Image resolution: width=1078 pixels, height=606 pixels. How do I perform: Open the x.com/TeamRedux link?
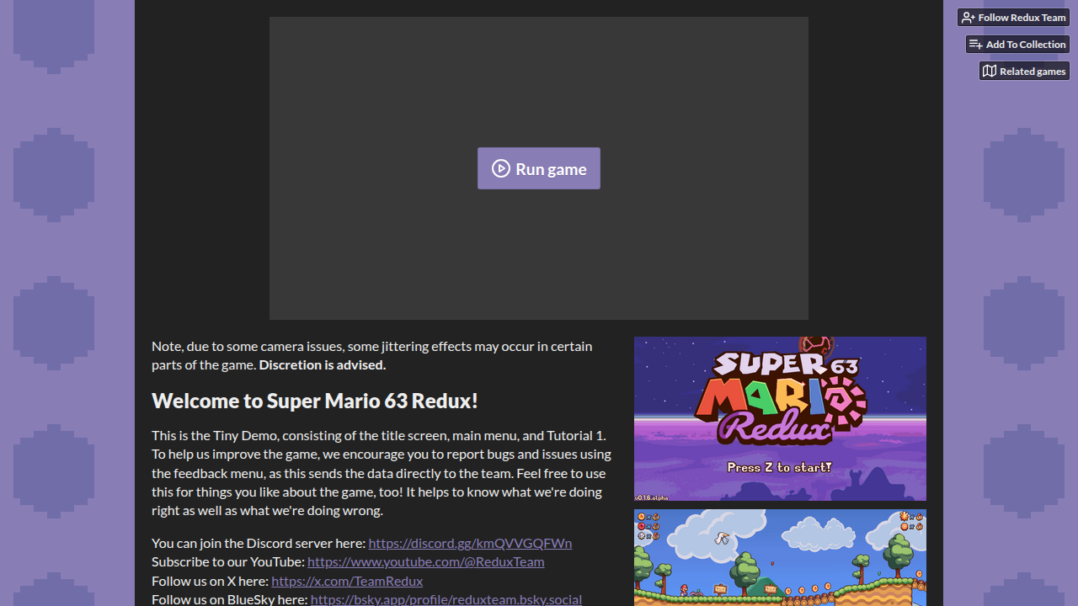click(347, 581)
